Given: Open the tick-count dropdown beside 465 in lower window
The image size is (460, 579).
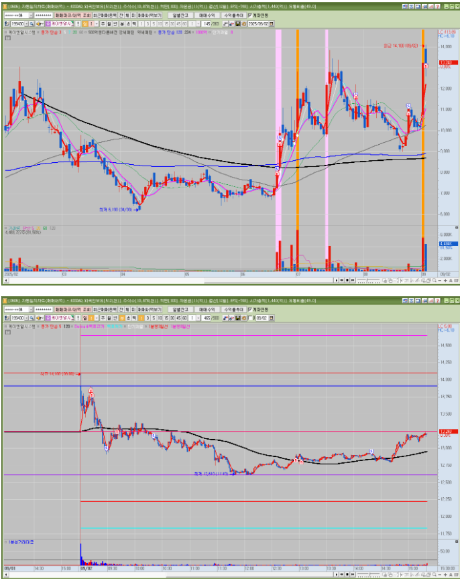Looking at the screenshot, I should point(198,318).
